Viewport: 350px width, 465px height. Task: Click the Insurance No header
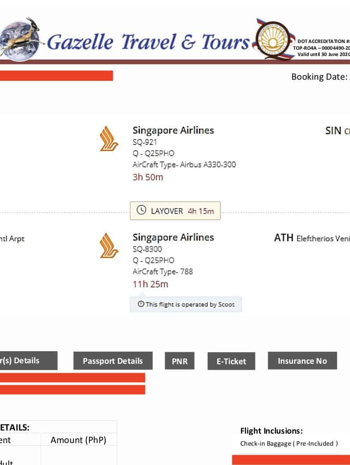click(x=302, y=361)
